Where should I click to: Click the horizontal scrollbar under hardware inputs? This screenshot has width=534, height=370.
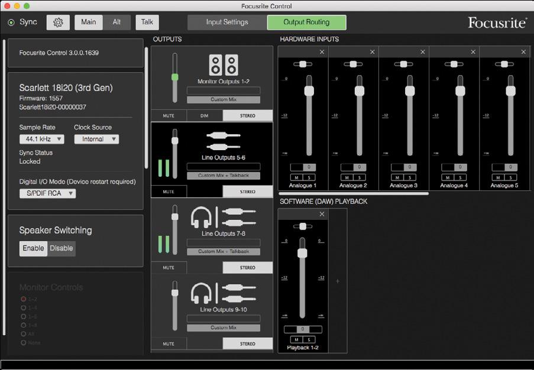(x=354, y=194)
